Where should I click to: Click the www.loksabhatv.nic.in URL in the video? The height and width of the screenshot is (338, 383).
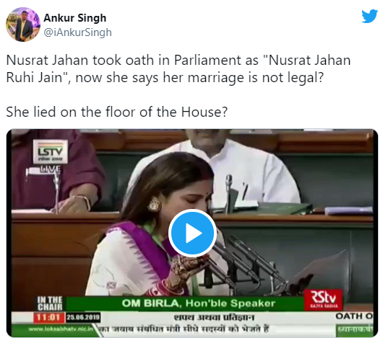pyautogui.click(x=61, y=329)
